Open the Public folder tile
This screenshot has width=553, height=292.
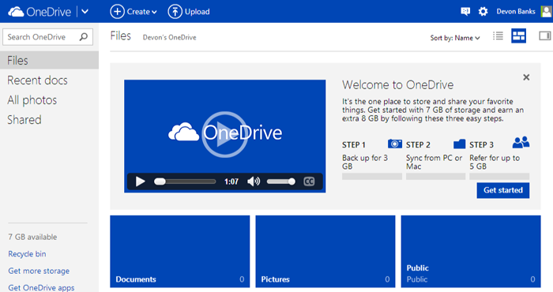pyautogui.click(x=471, y=252)
